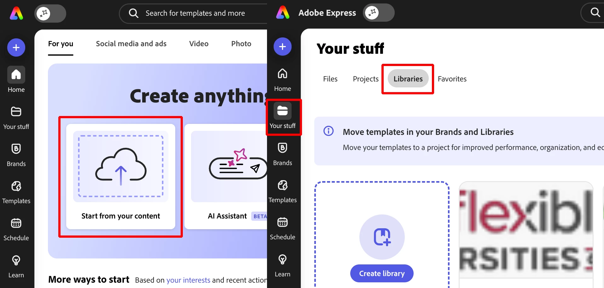Select the Video tab

click(199, 44)
